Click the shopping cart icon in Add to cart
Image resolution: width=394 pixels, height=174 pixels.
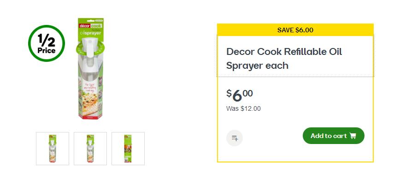tap(353, 136)
